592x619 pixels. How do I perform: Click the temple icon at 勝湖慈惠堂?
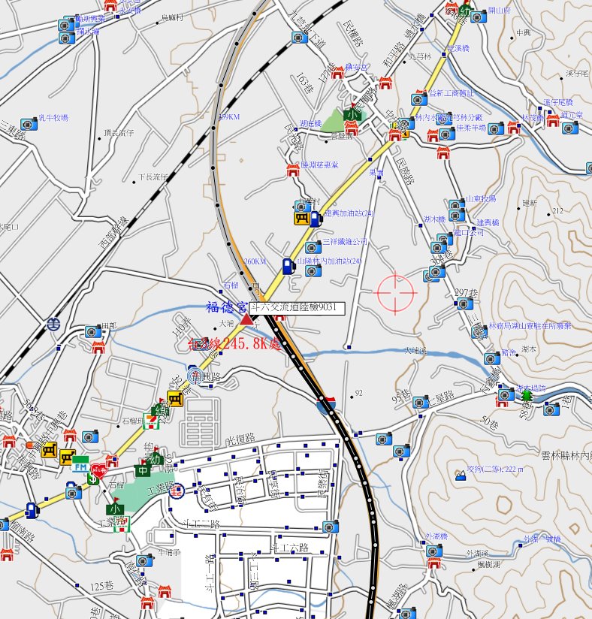(x=293, y=170)
